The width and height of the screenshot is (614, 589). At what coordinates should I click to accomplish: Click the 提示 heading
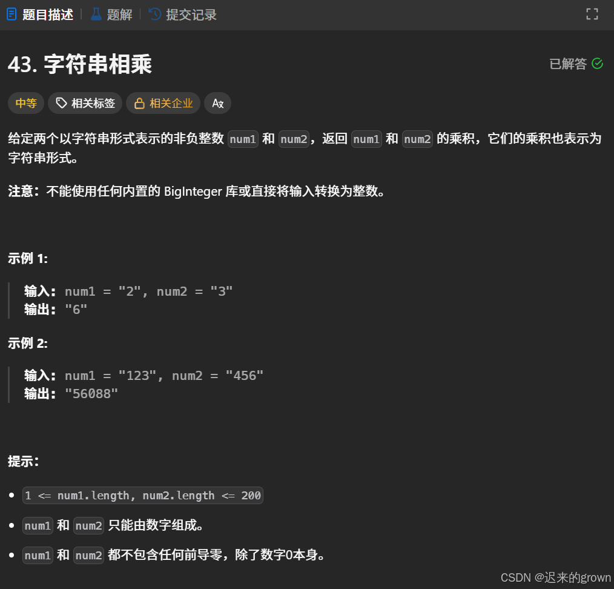(x=24, y=461)
